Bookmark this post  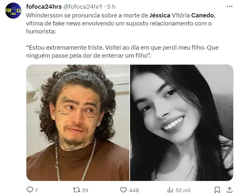click(x=217, y=190)
